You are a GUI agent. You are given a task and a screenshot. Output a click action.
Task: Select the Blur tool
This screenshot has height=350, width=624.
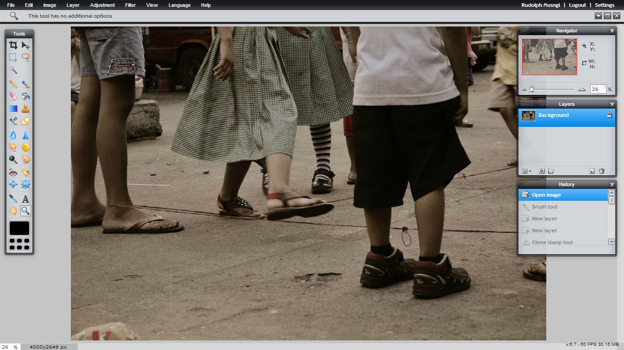(x=13, y=135)
